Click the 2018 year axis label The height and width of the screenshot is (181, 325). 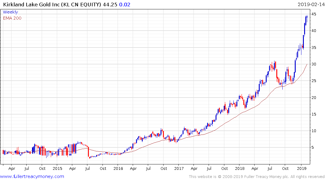click(240, 168)
